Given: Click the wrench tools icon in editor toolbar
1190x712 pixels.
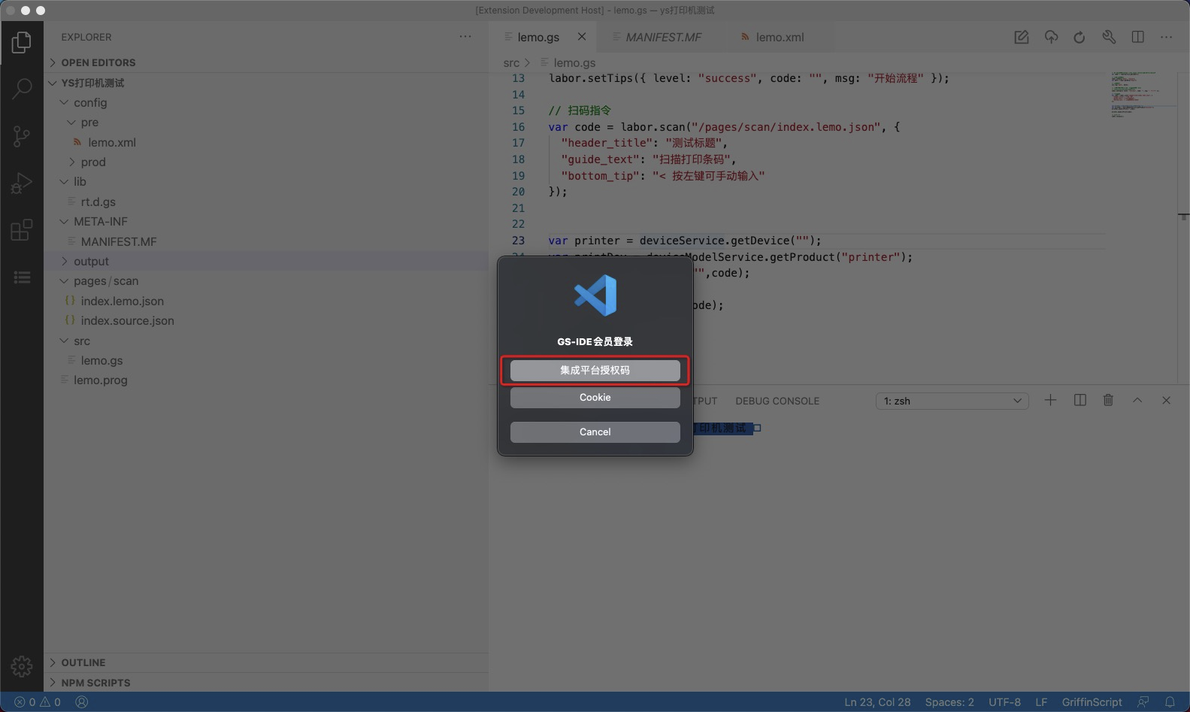Looking at the screenshot, I should [x=1109, y=37].
